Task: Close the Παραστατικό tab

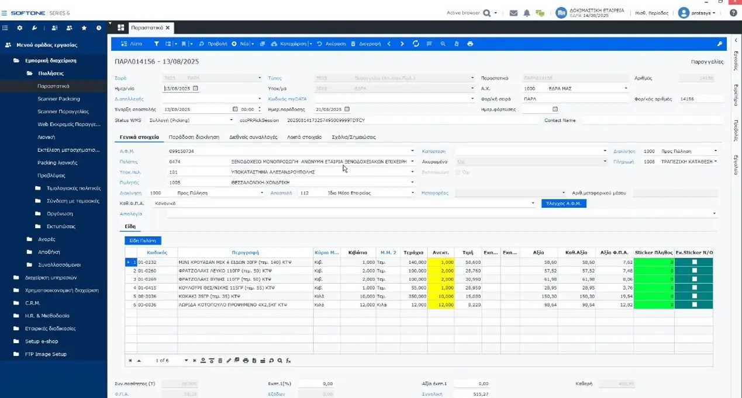Action: coord(168,27)
